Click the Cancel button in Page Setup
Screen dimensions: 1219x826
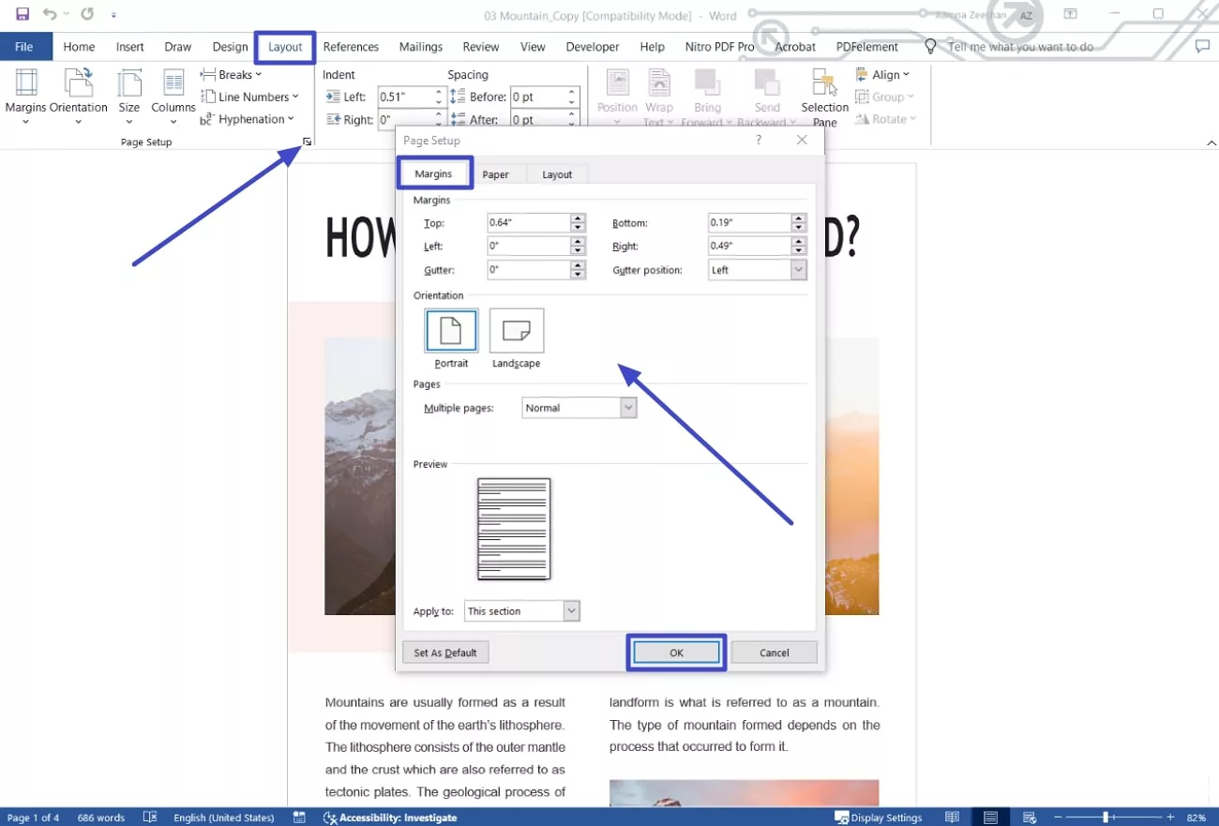pos(774,653)
